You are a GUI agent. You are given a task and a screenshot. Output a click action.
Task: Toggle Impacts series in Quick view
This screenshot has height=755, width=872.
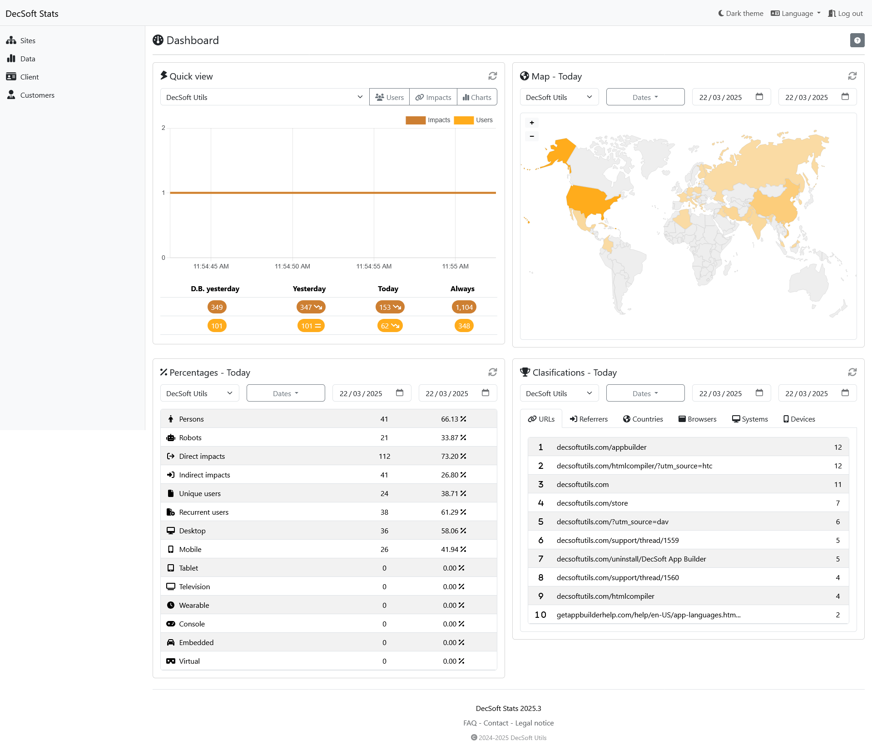pos(433,97)
